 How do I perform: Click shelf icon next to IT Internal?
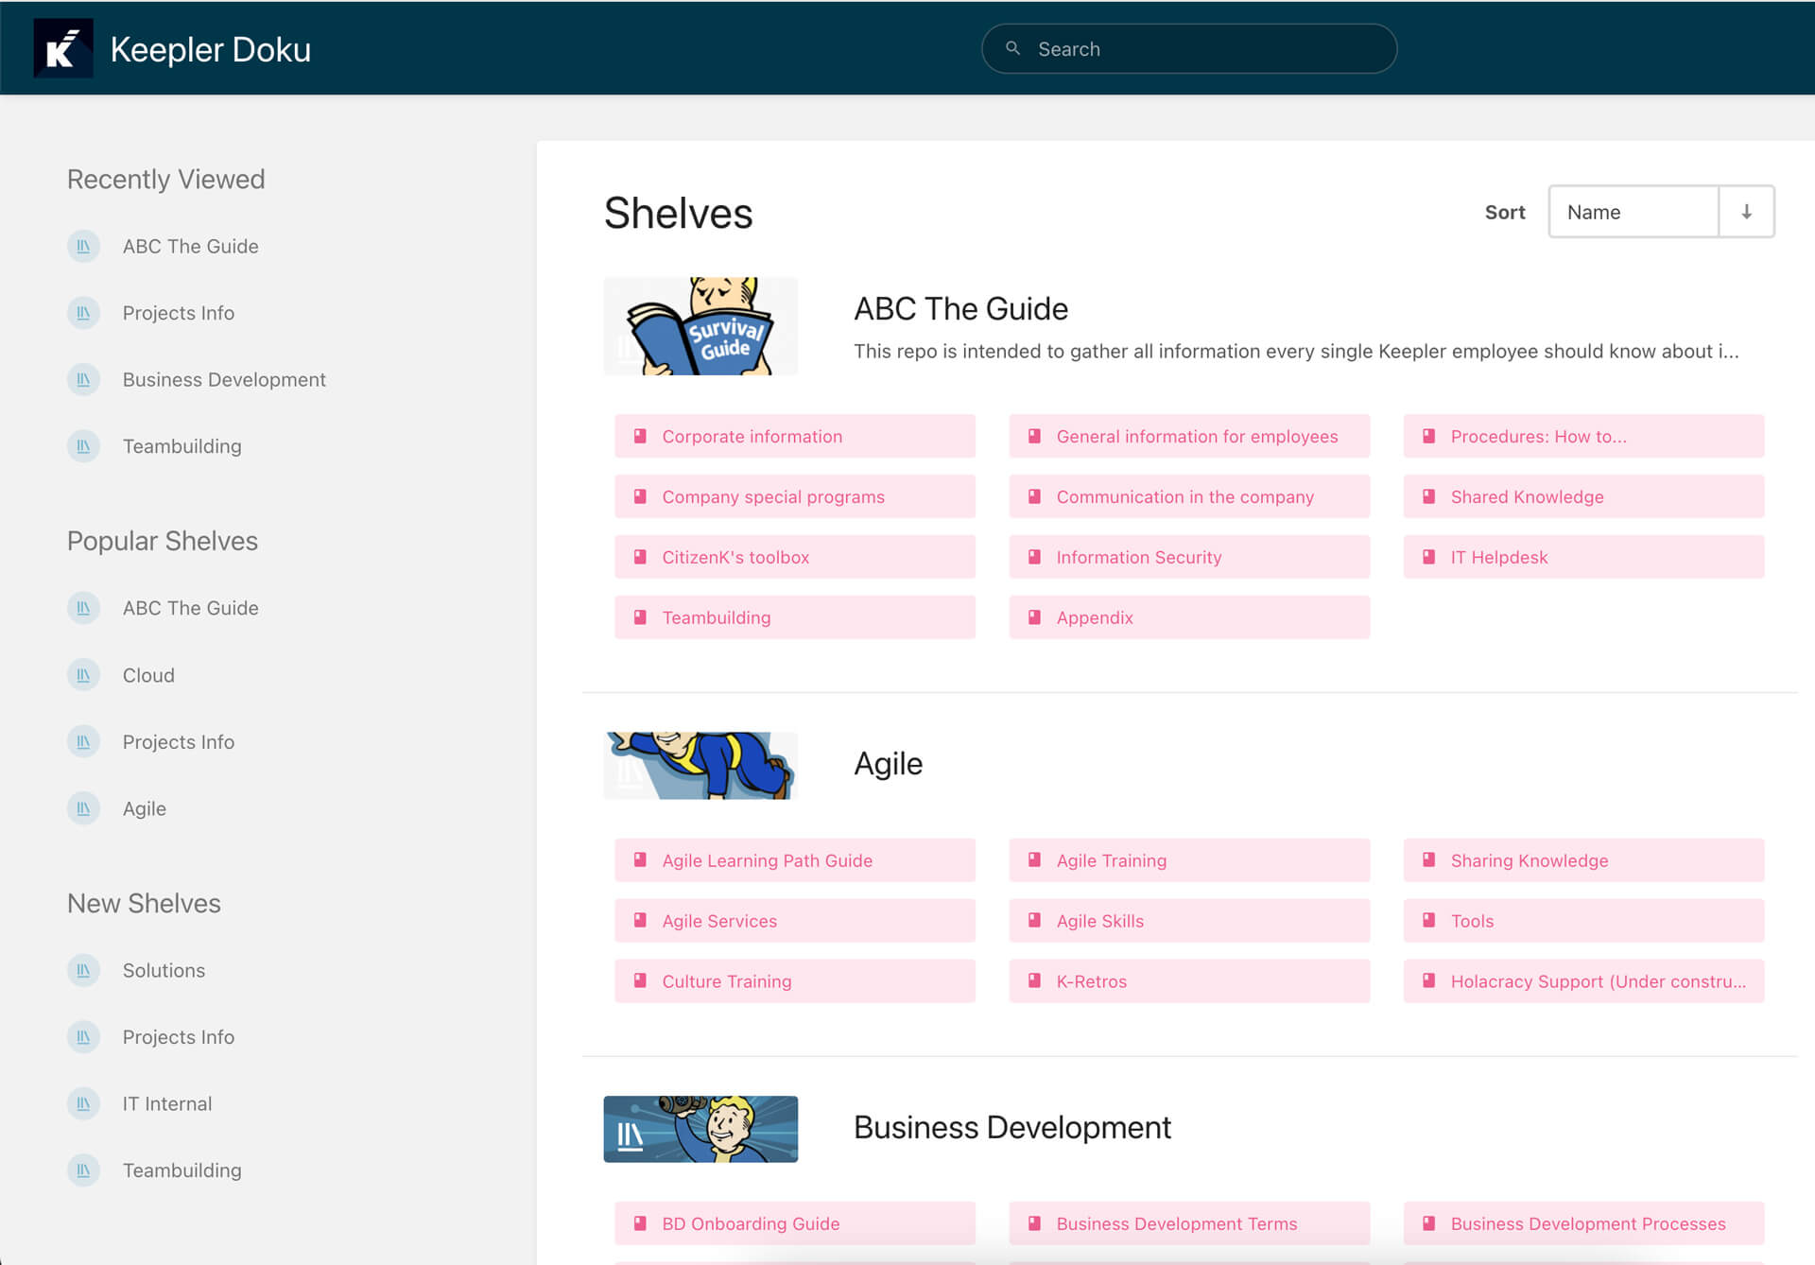[83, 1103]
